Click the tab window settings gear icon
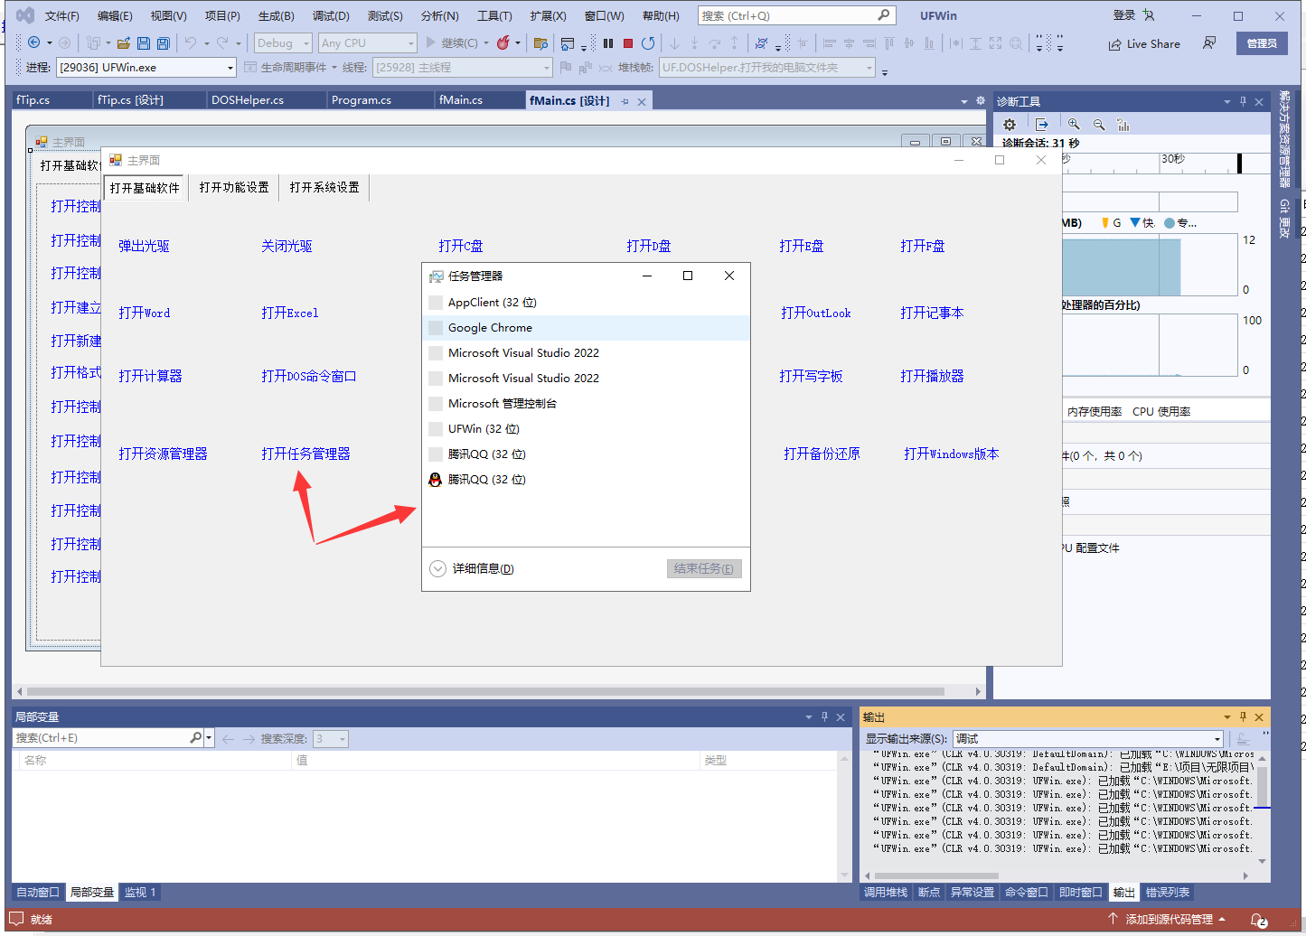The height and width of the screenshot is (936, 1306). coord(981,100)
